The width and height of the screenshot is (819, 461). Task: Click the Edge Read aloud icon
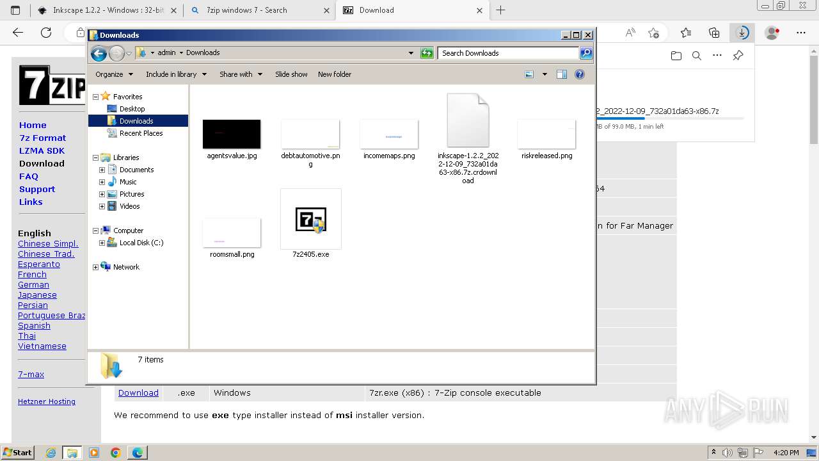click(x=630, y=33)
